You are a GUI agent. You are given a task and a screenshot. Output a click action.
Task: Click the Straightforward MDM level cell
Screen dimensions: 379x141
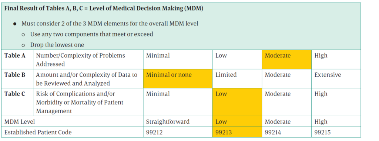(x=178, y=122)
